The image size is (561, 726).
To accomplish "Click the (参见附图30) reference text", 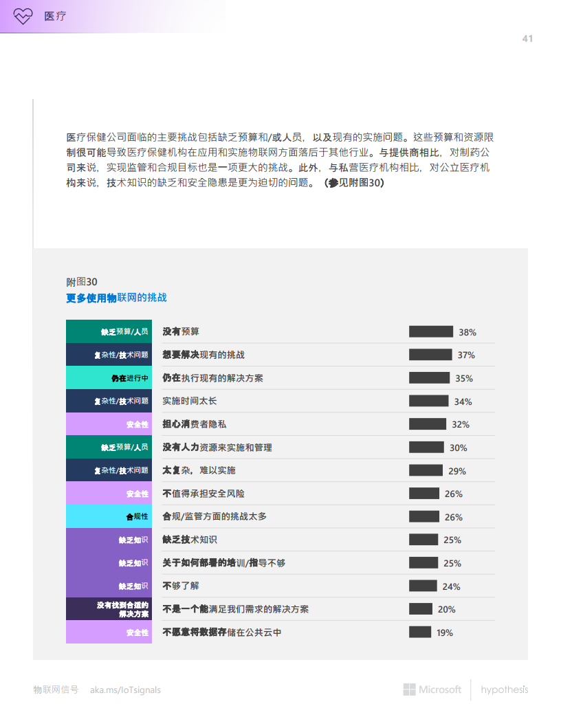I will click(x=355, y=183).
